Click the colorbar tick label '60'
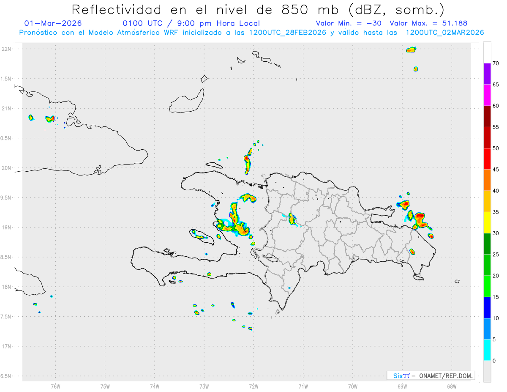The width and height of the screenshot is (507, 392). (496, 106)
